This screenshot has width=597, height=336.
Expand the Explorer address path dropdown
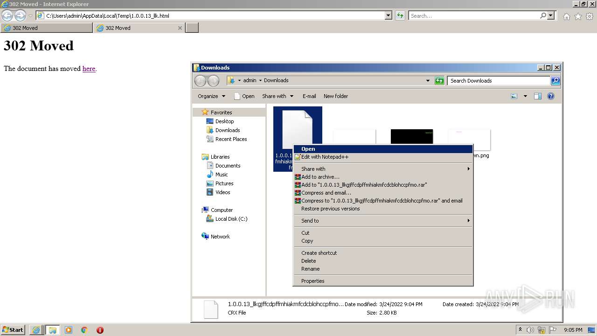pos(428,80)
